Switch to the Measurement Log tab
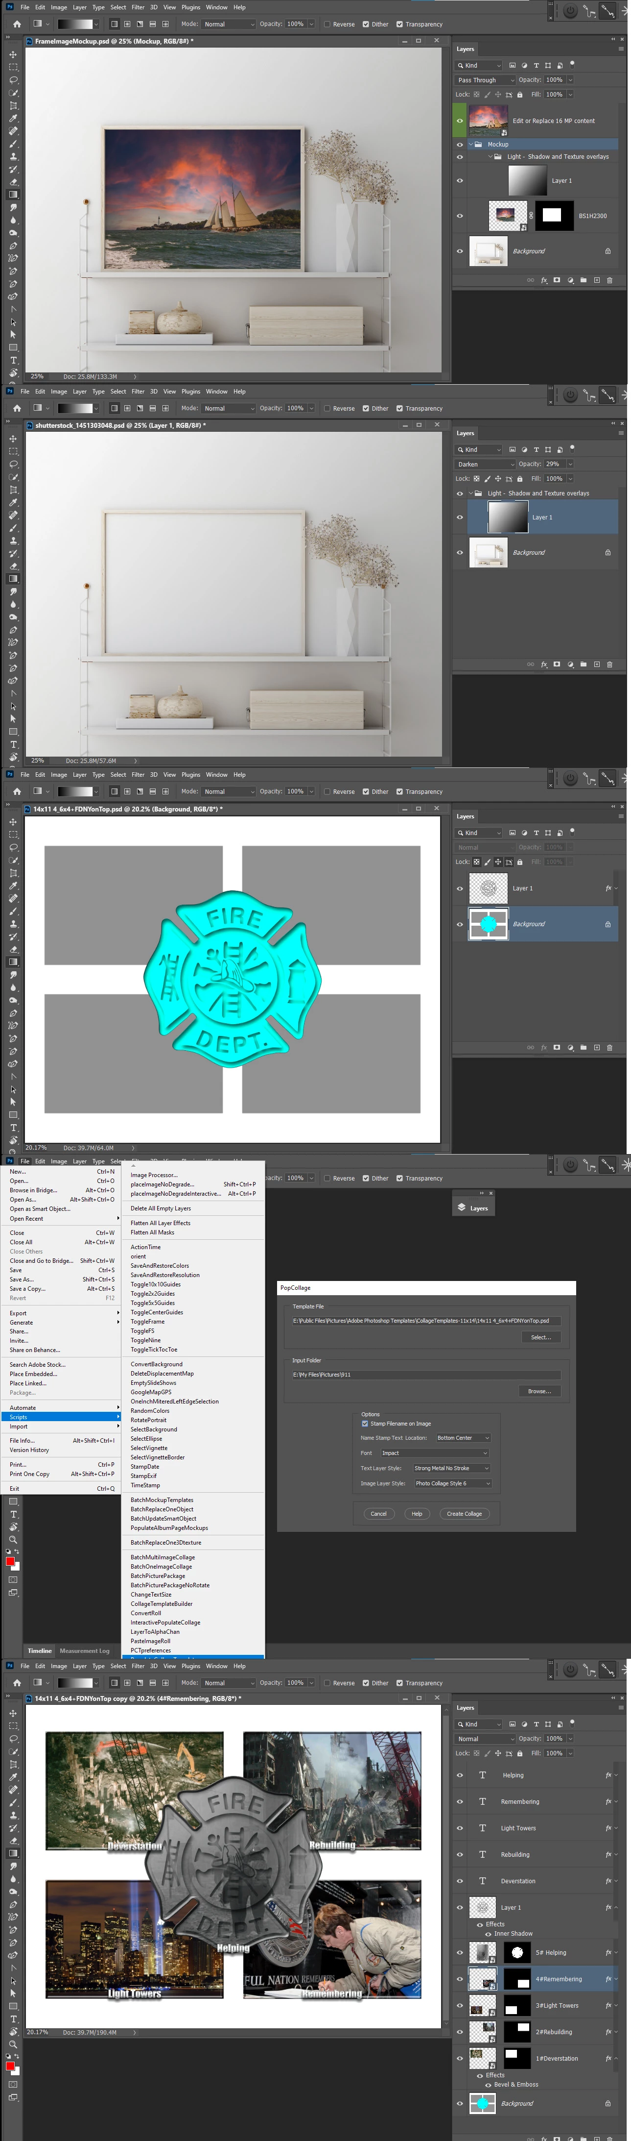Image resolution: width=631 pixels, height=2141 pixels. [85, 1650]
